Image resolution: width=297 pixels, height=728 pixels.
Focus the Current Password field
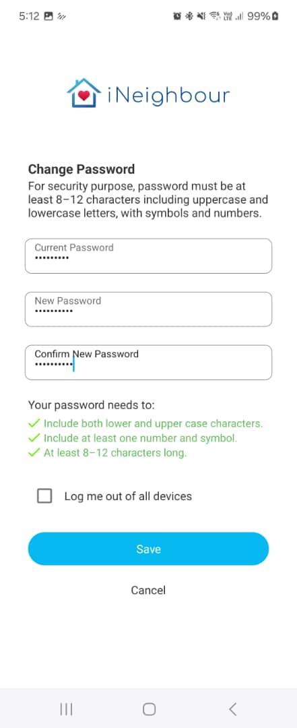point(148,256)
